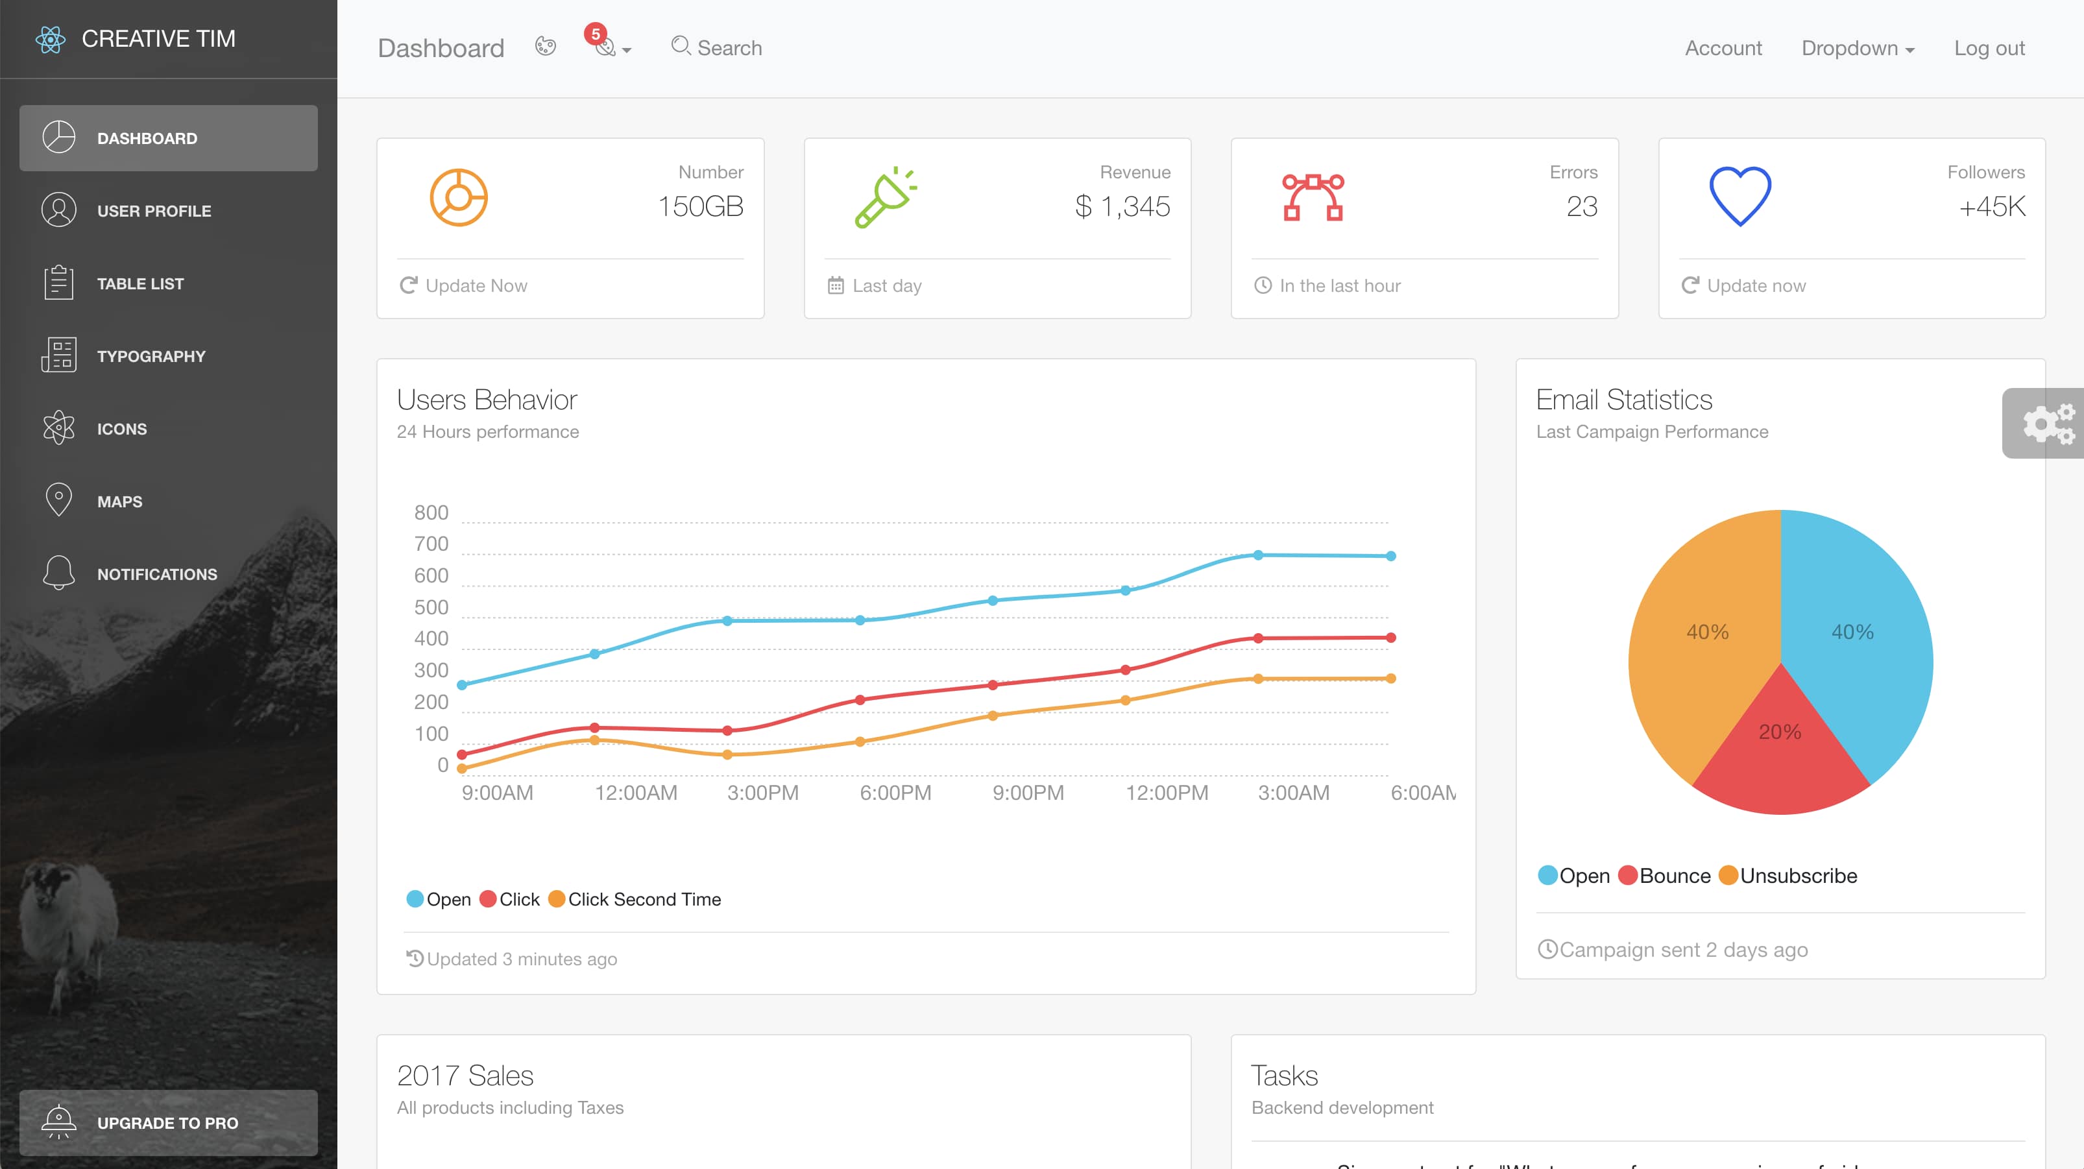Toggle Click Second Time series in chart legend
This screenshot has height=1169, width=2084.
click(x=635, y=898)
